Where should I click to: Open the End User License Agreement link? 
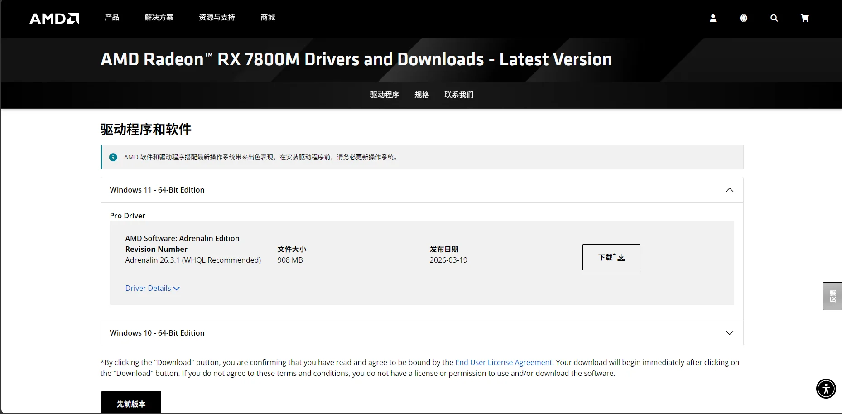tap(504, 362)
